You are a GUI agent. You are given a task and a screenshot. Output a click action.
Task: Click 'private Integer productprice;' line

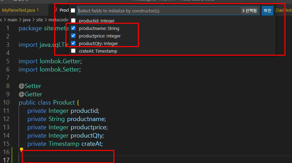pos(68,127)
